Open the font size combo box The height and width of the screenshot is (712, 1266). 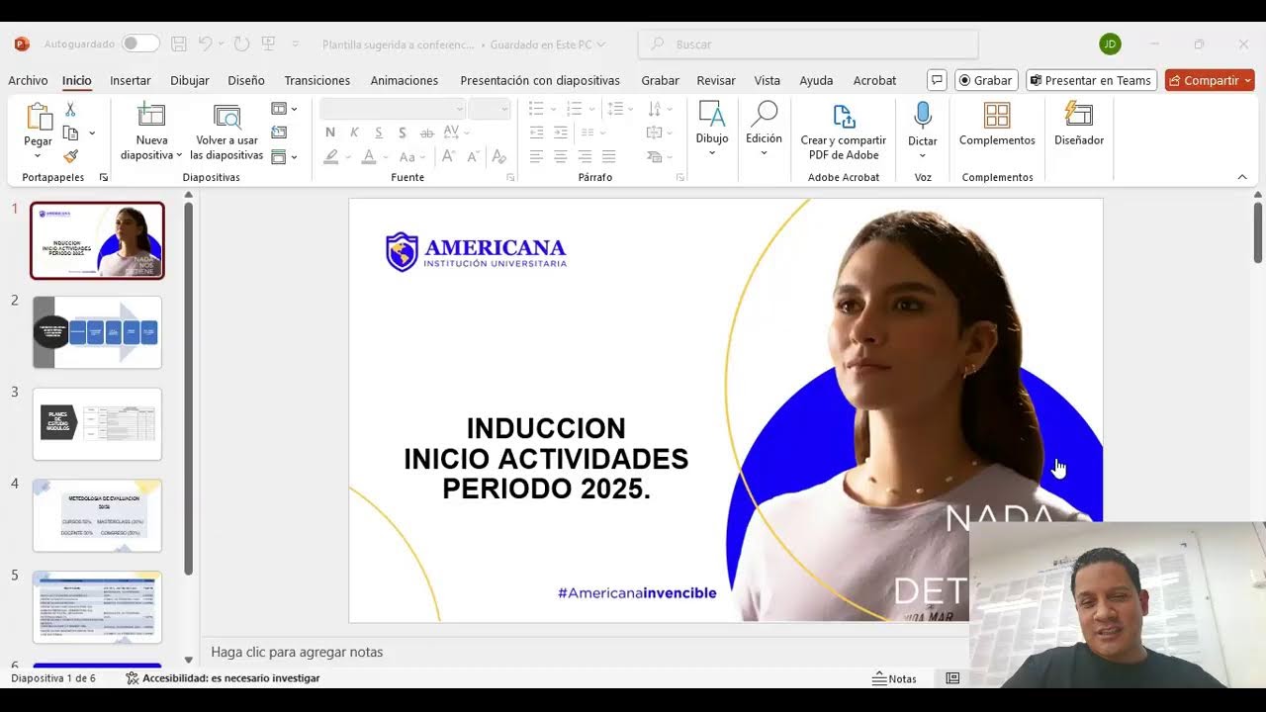490,109
